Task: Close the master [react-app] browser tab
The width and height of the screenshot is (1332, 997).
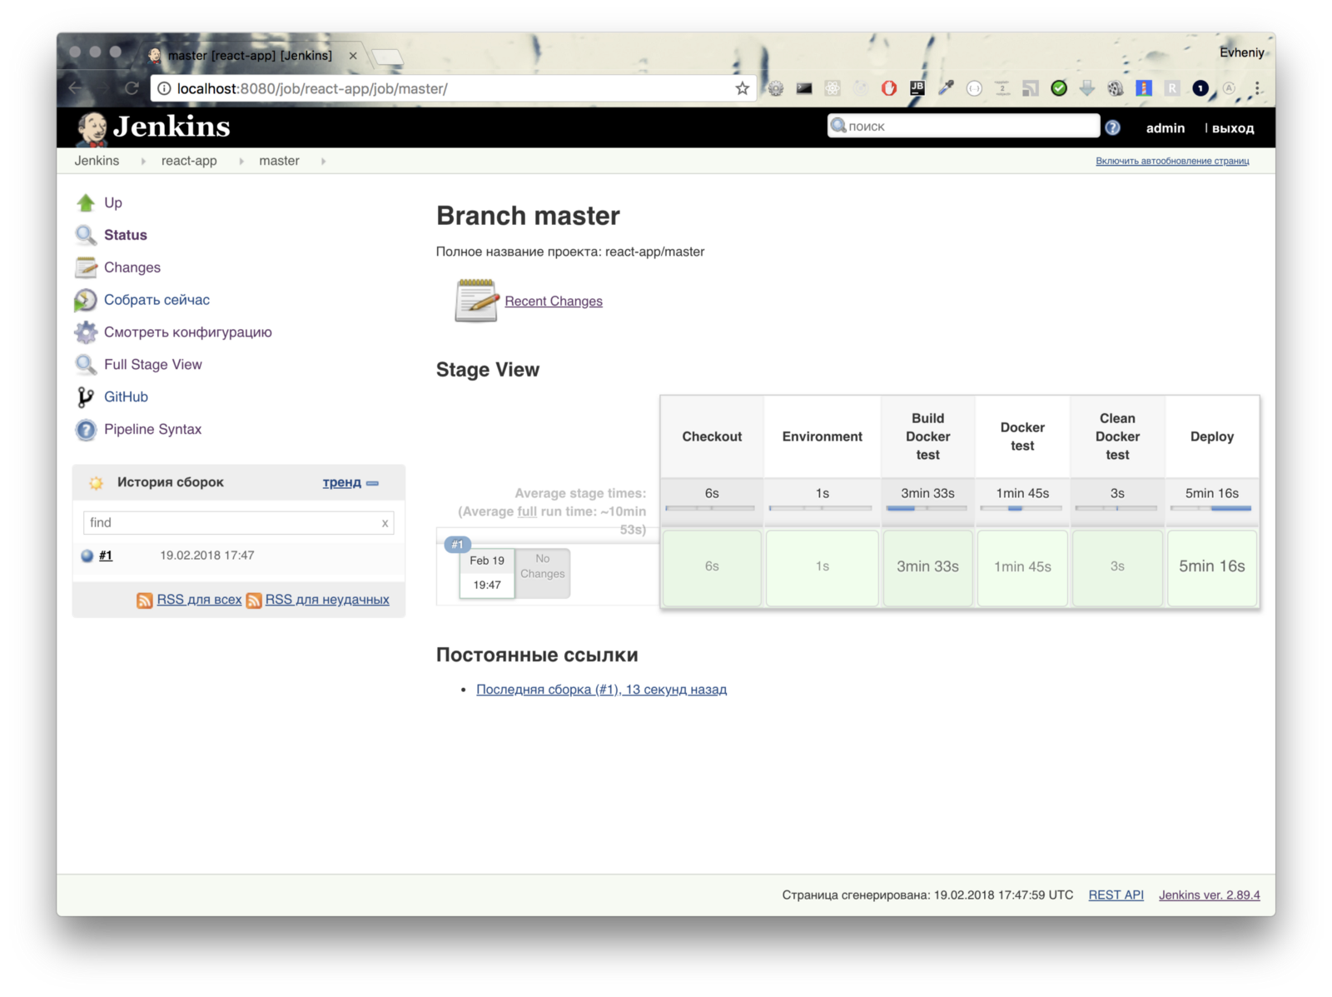Action: click(353, 56)
